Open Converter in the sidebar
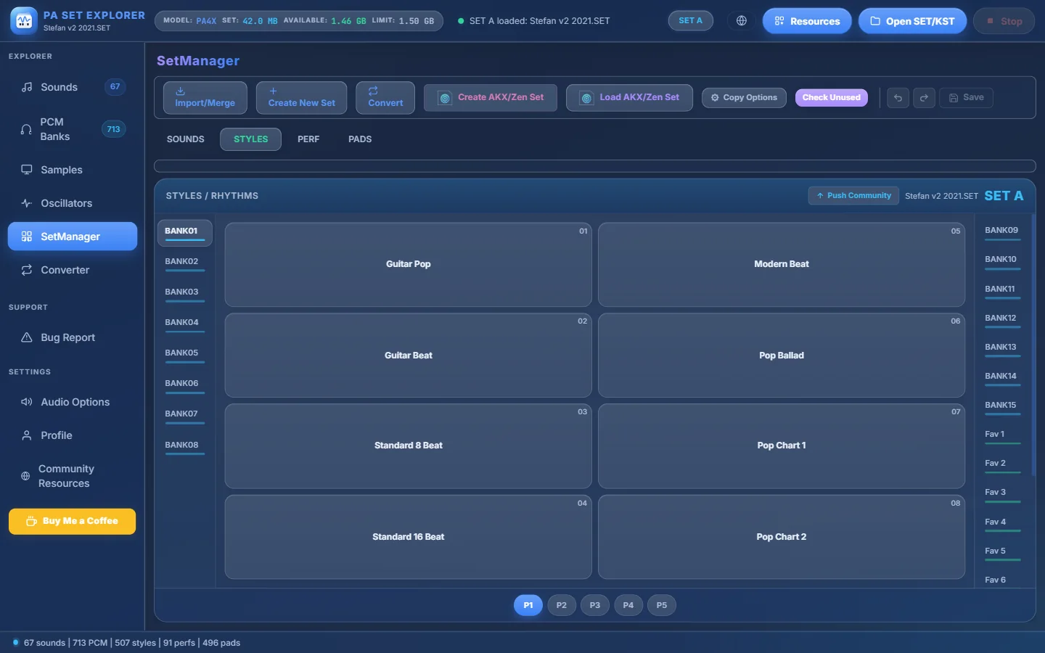 (73, 270)
